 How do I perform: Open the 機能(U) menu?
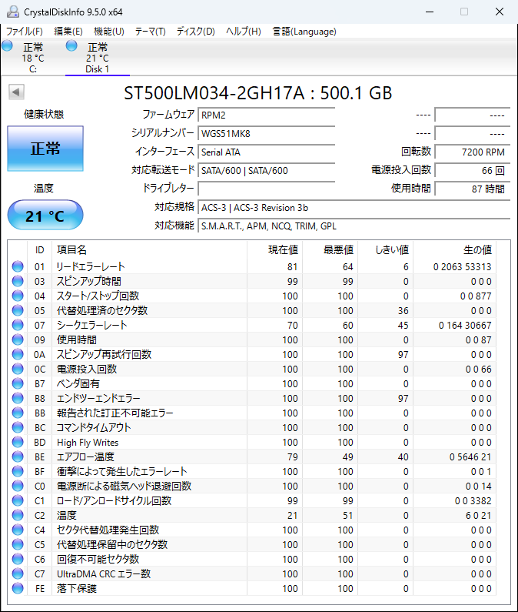(109, 32)
